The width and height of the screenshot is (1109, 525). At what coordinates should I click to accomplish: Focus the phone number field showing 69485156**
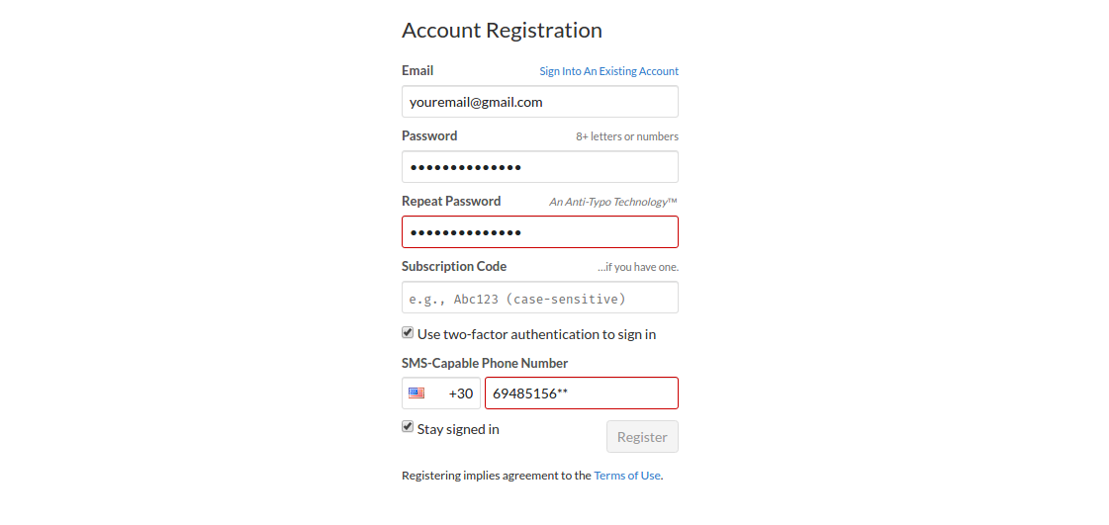coord(582,393)
